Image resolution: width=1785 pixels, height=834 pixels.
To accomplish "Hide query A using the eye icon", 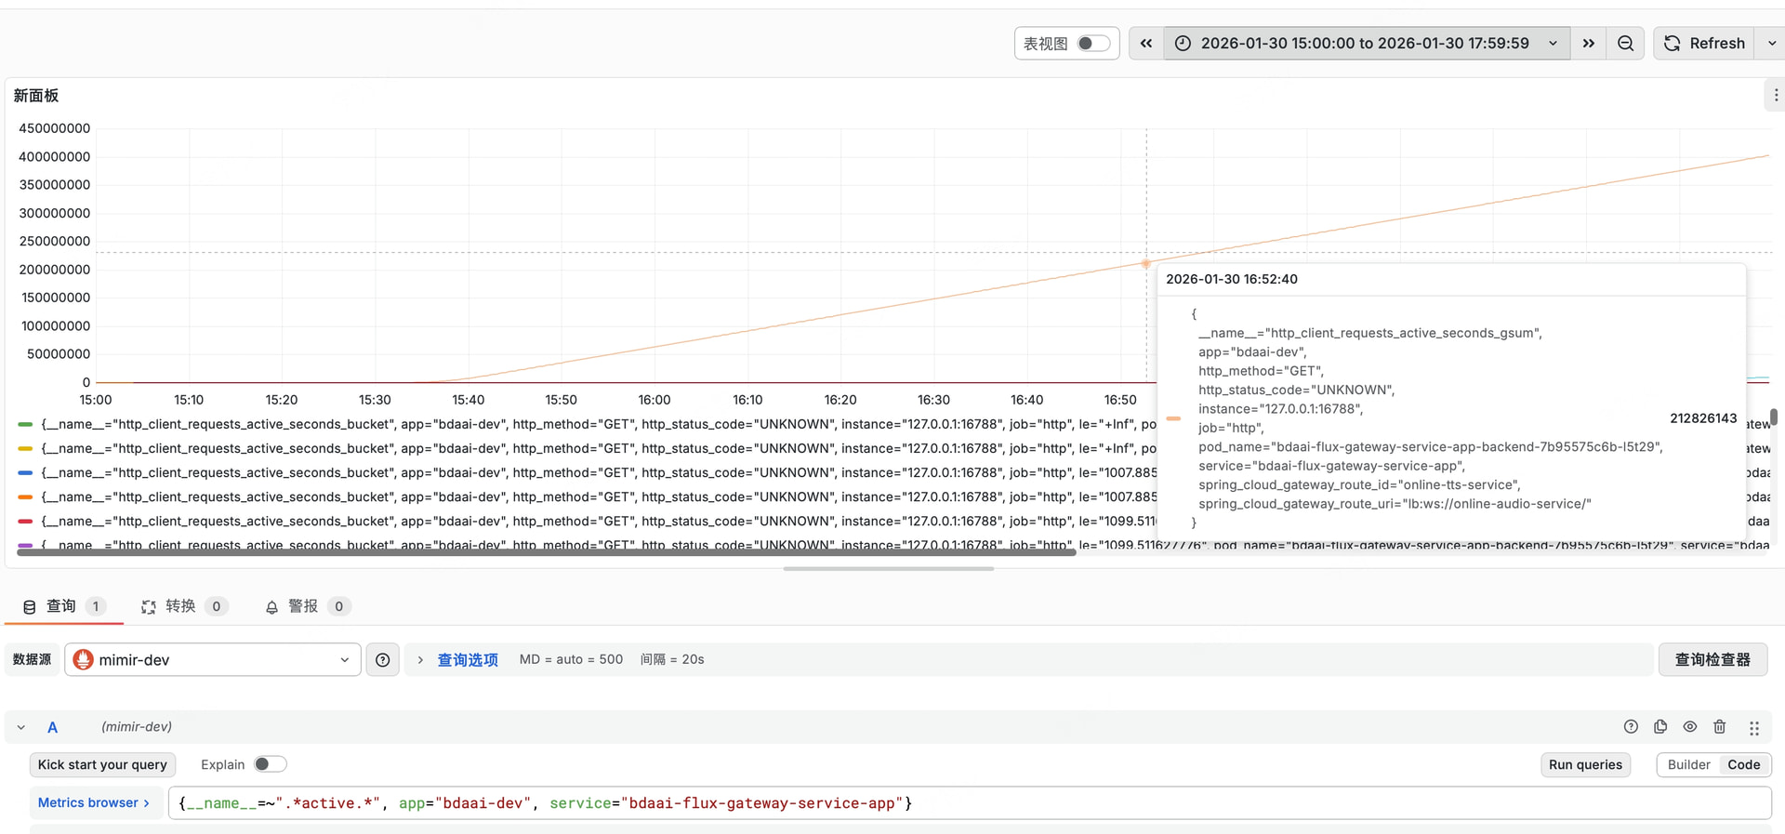I will (1690, 727).
